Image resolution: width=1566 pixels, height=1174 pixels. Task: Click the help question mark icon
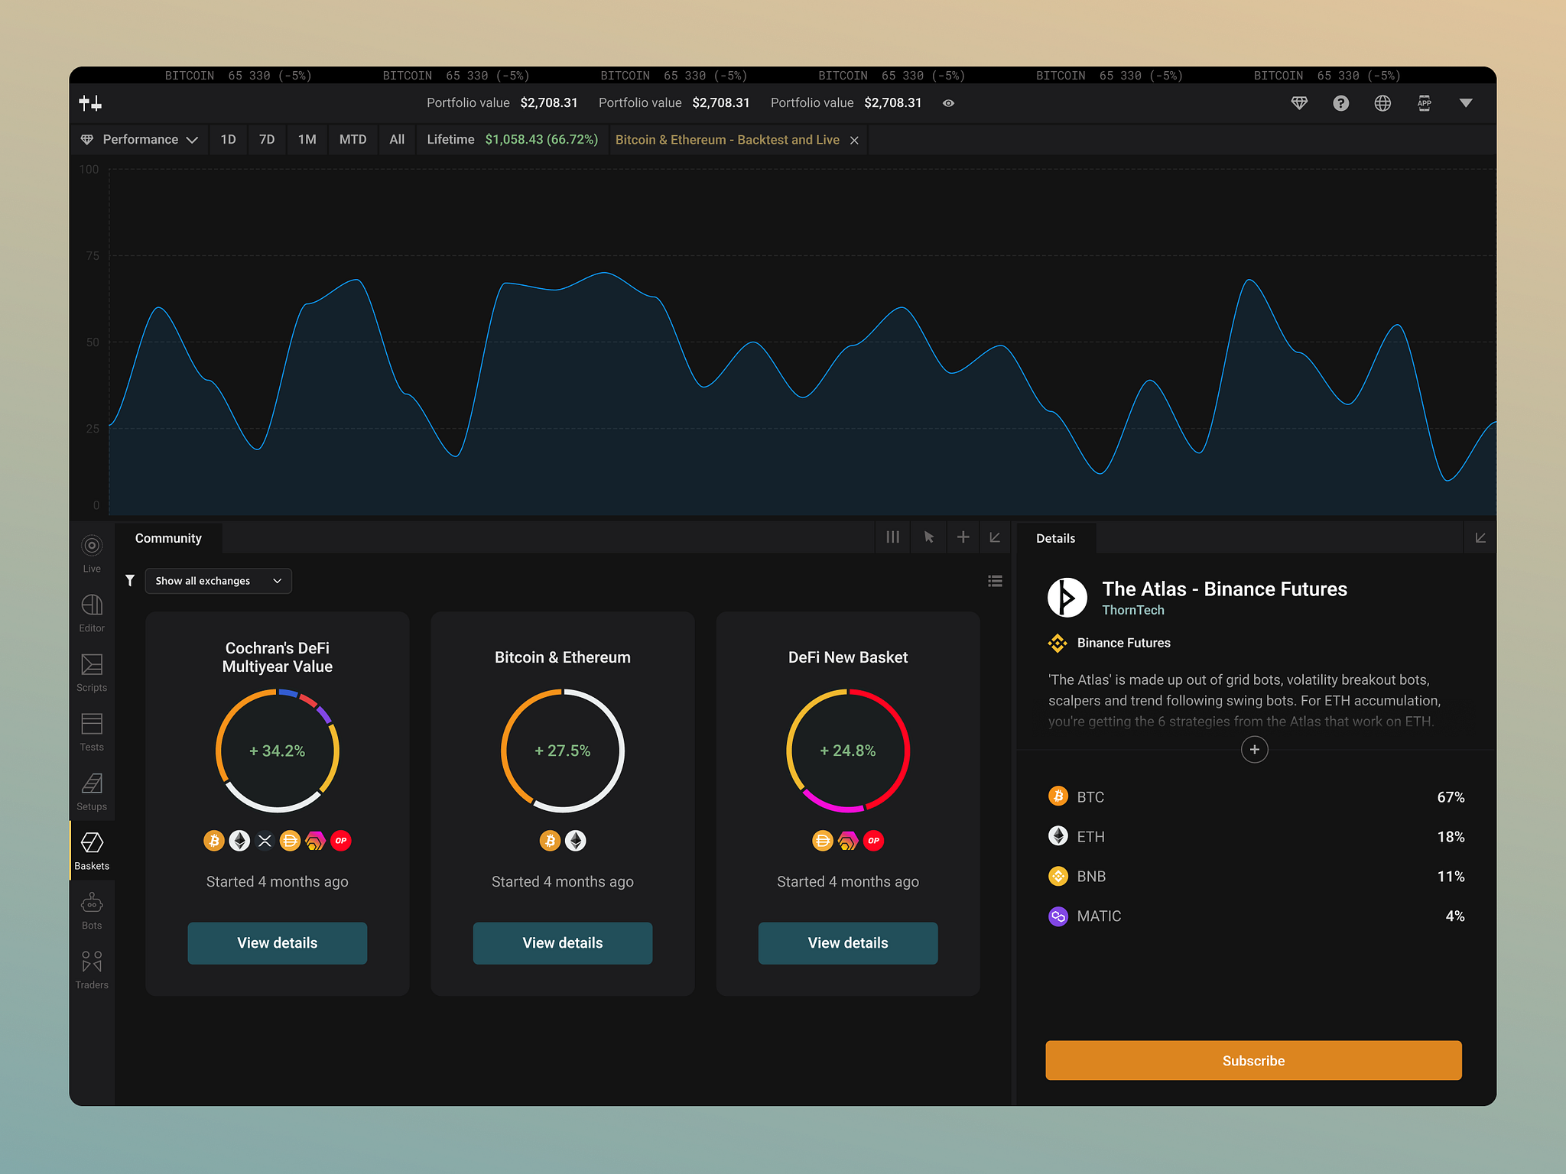[x=1340, y=103]
